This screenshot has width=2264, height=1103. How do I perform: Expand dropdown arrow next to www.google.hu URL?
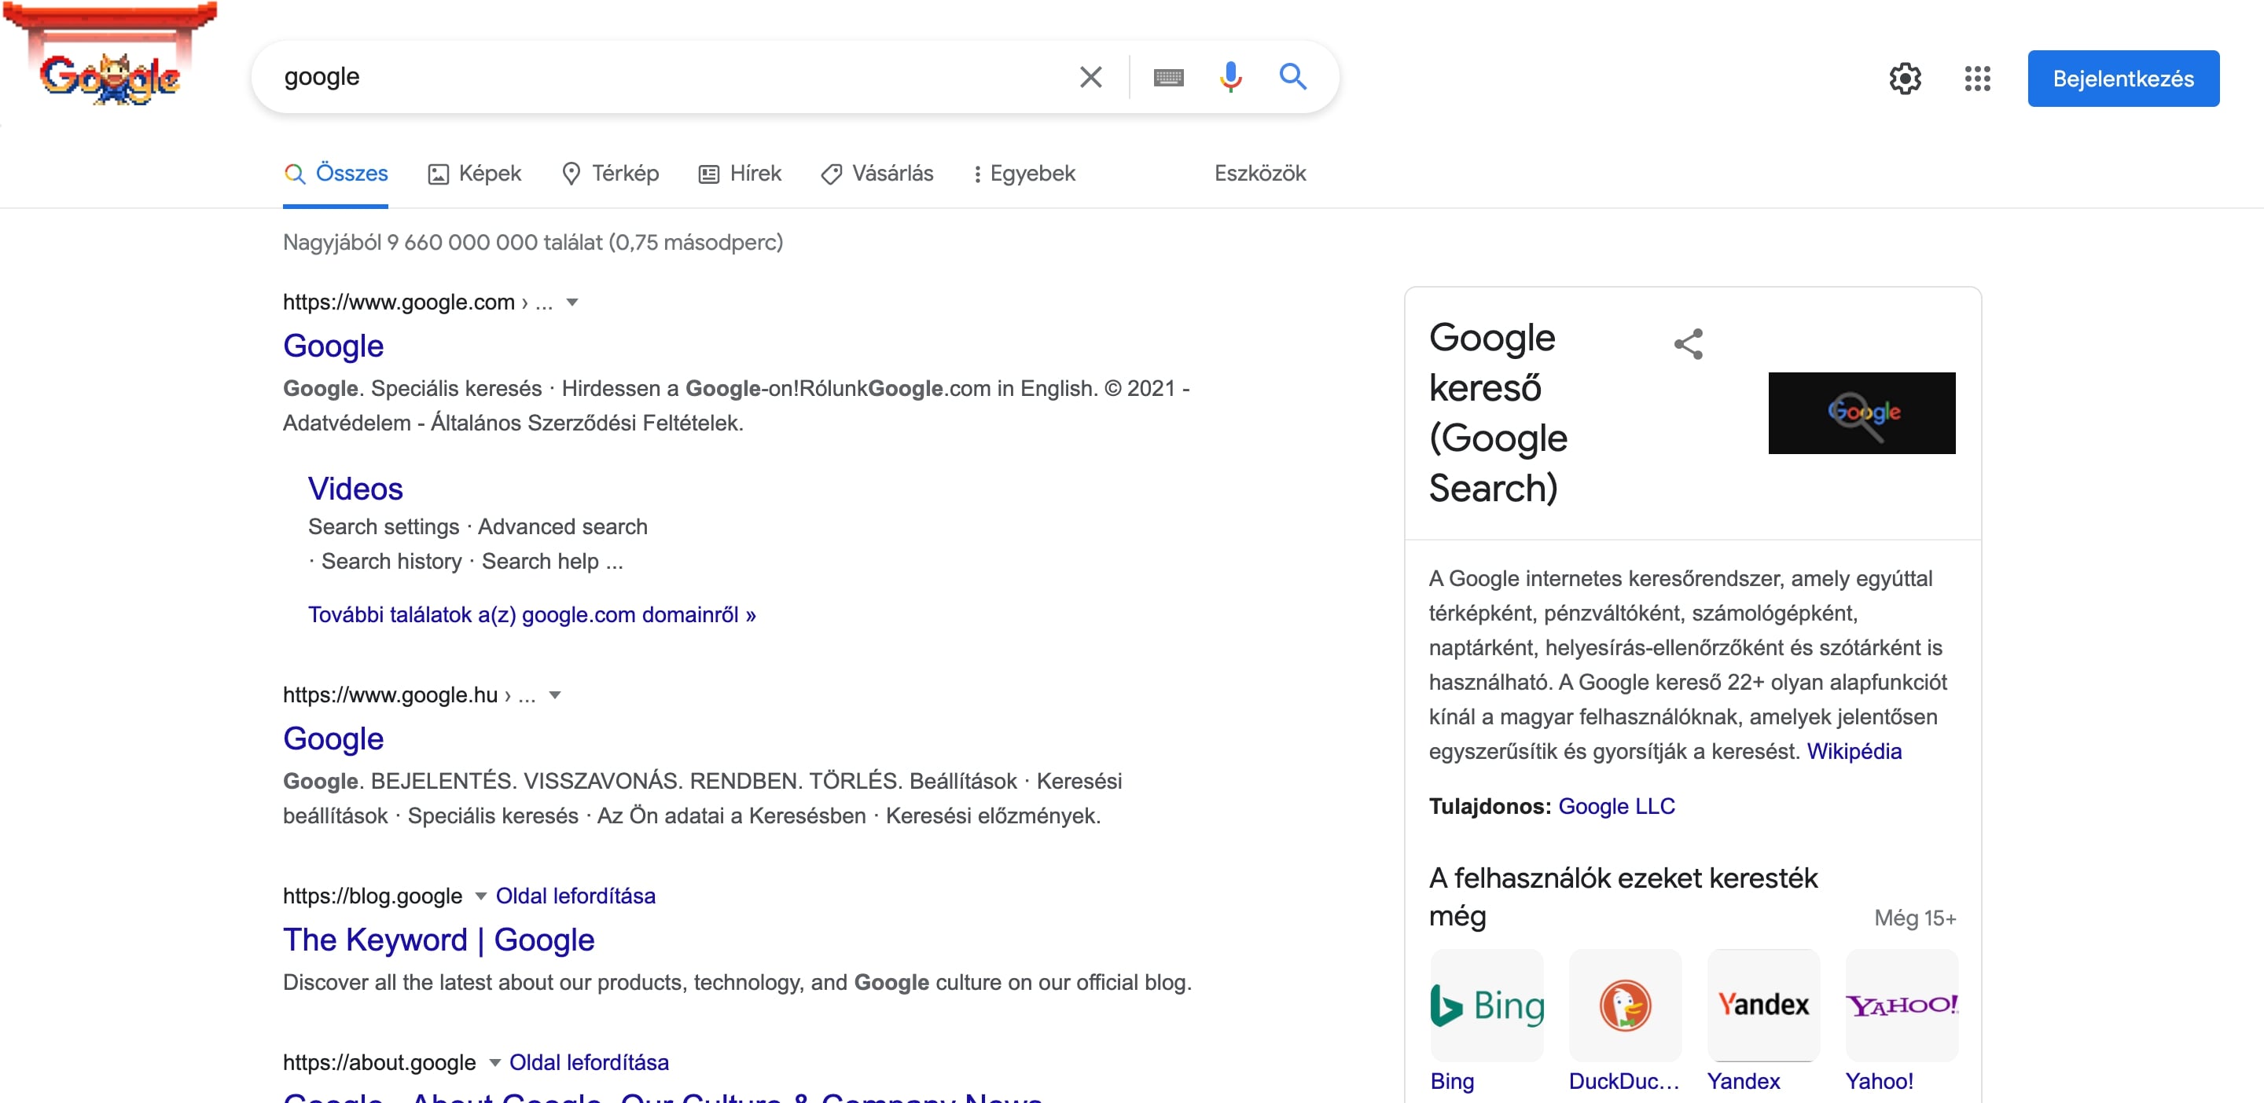click(554, 694)
